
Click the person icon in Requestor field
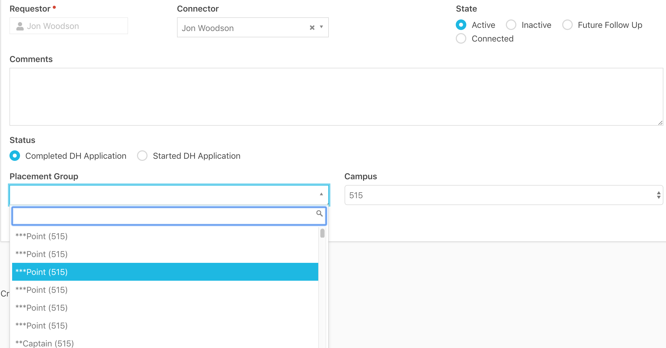coord(20,26)
